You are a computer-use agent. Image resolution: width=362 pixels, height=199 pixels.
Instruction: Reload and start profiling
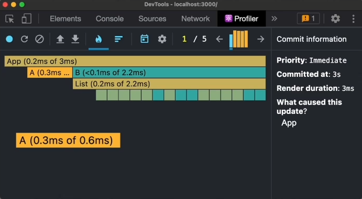(25, 39)
